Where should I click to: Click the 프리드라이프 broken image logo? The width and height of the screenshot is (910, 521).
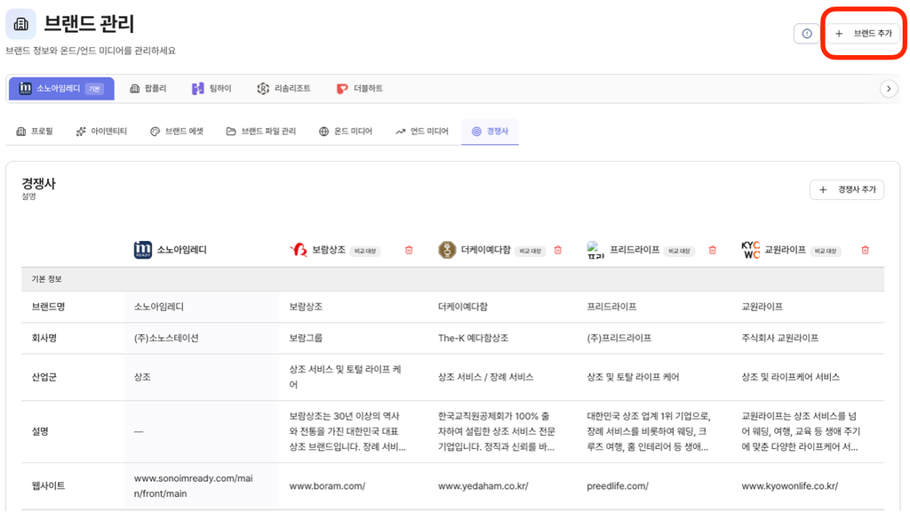point(595,250)
